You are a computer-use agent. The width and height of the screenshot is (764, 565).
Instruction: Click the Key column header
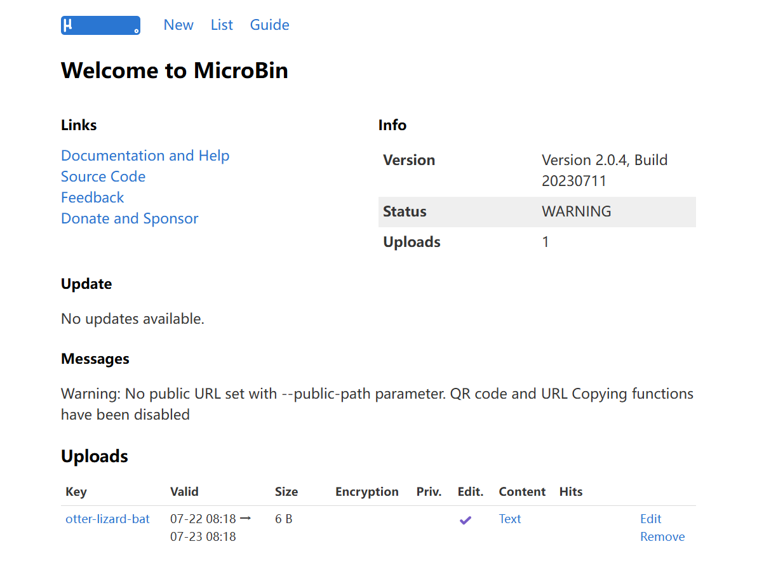coord(76,491)
